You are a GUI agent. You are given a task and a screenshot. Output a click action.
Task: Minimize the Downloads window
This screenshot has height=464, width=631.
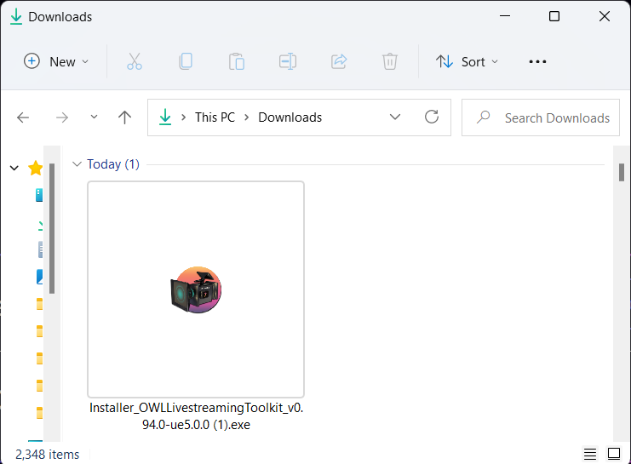tap(505, 16)
